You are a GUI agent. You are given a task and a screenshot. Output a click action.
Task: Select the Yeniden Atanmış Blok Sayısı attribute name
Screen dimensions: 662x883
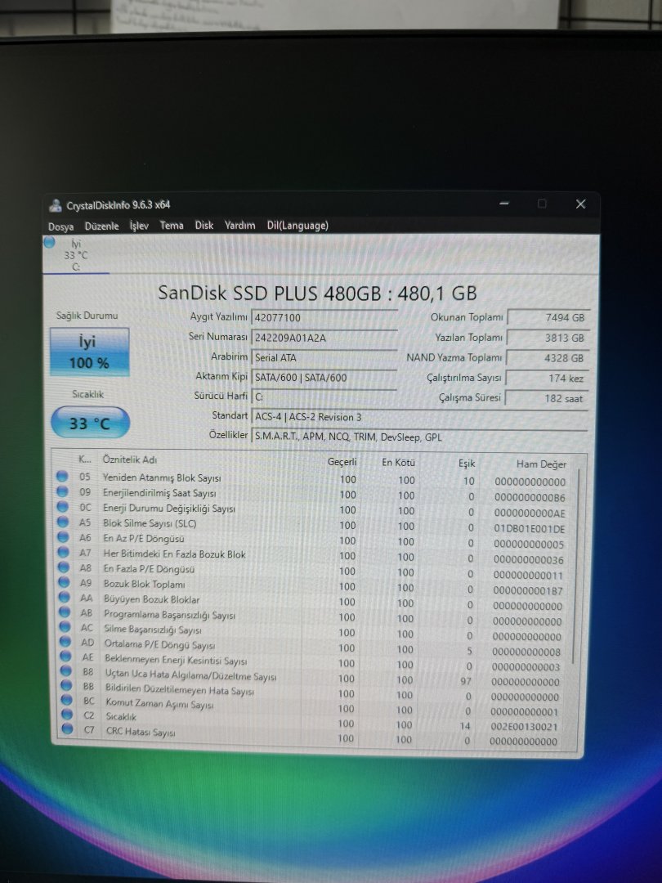pos(162,477)
